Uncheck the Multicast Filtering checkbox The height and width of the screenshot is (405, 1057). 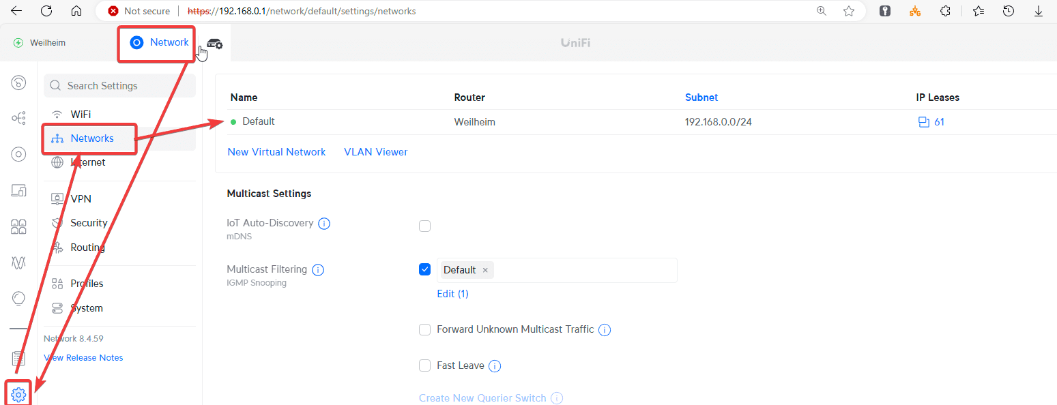pyautogui.click(x=424, y=269)
